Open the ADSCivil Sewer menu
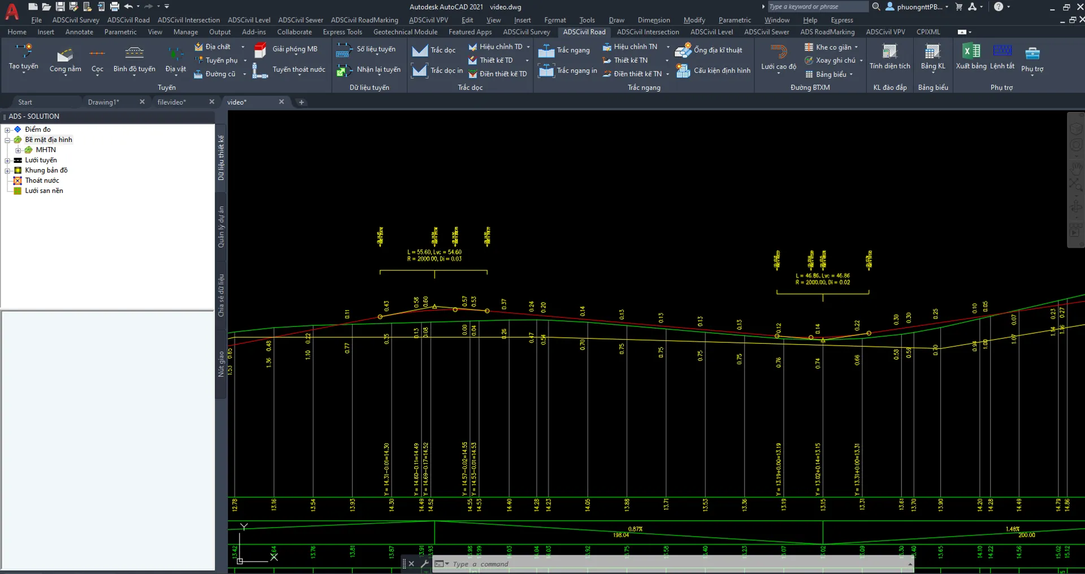The image size is (1085, 574). click(301, 20)
